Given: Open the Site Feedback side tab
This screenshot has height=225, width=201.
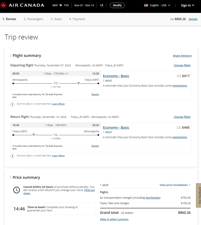Looking at the screenshot, I should point(199,195).
